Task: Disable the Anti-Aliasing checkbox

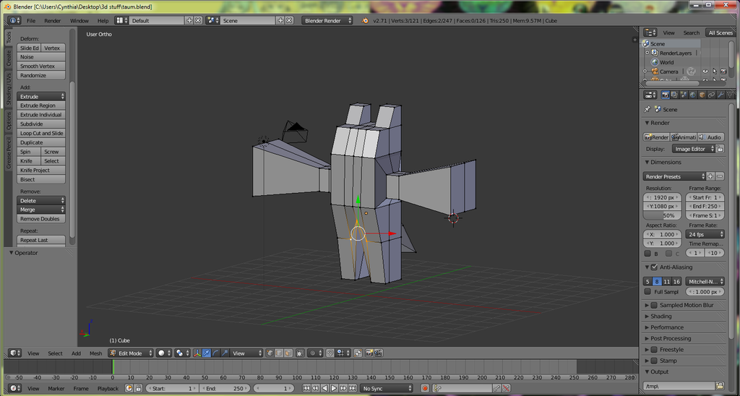Action: 654,267
